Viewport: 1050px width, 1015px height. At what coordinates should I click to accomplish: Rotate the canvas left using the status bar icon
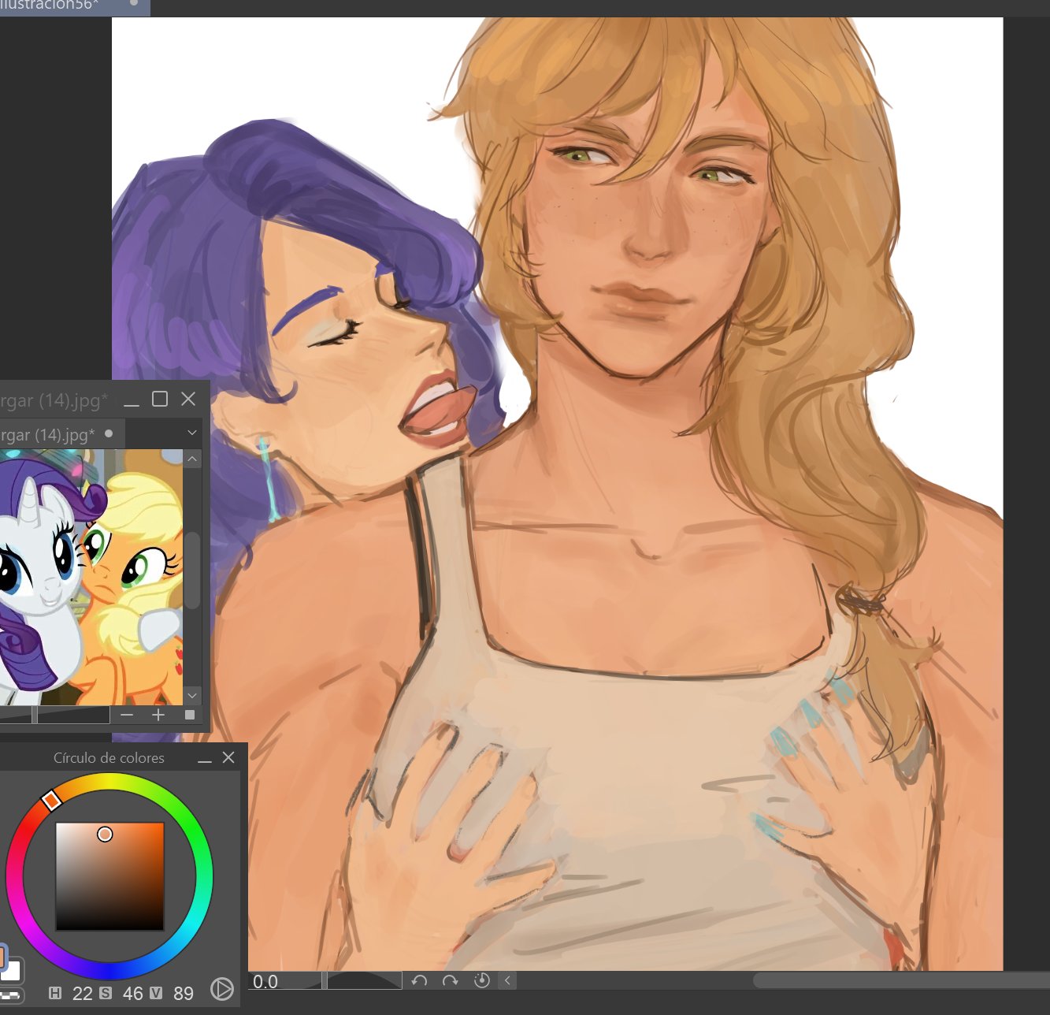pyautogui.click(x=419, y=980)
